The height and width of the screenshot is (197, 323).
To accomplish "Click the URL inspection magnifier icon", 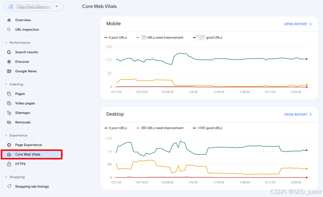I will 9,30.
